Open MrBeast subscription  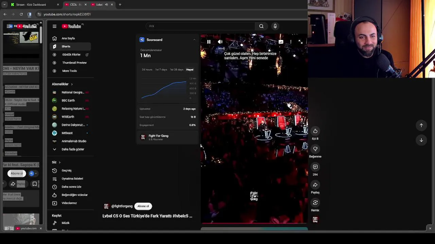click(70, 133)
